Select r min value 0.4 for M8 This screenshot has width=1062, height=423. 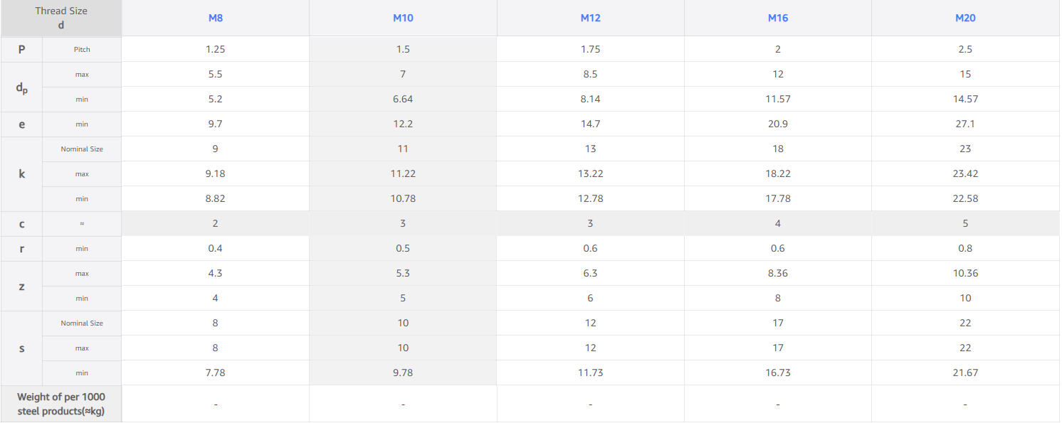click(216, 248)
